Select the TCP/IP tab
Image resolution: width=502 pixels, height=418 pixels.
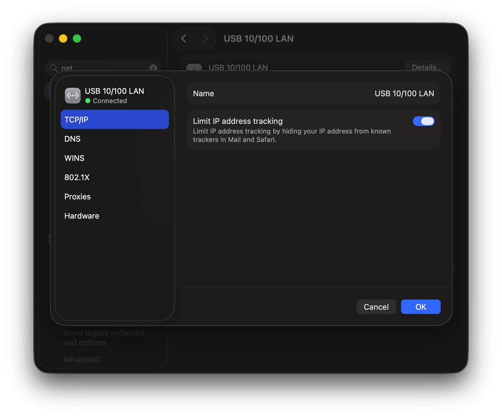(115, 120)
